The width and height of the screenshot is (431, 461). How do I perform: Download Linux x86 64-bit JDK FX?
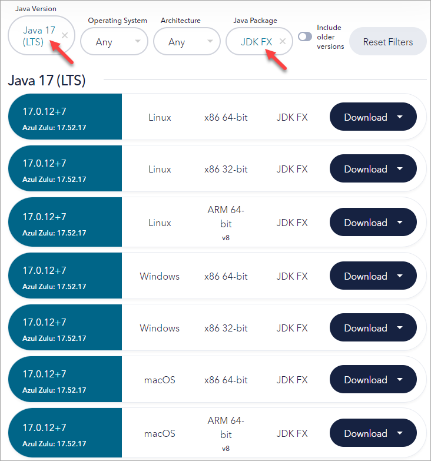[x=365, y=117]
